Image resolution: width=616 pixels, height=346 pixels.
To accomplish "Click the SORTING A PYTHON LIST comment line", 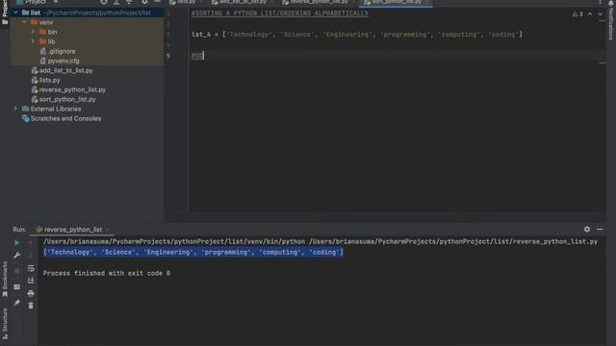I will coord(280,13).
